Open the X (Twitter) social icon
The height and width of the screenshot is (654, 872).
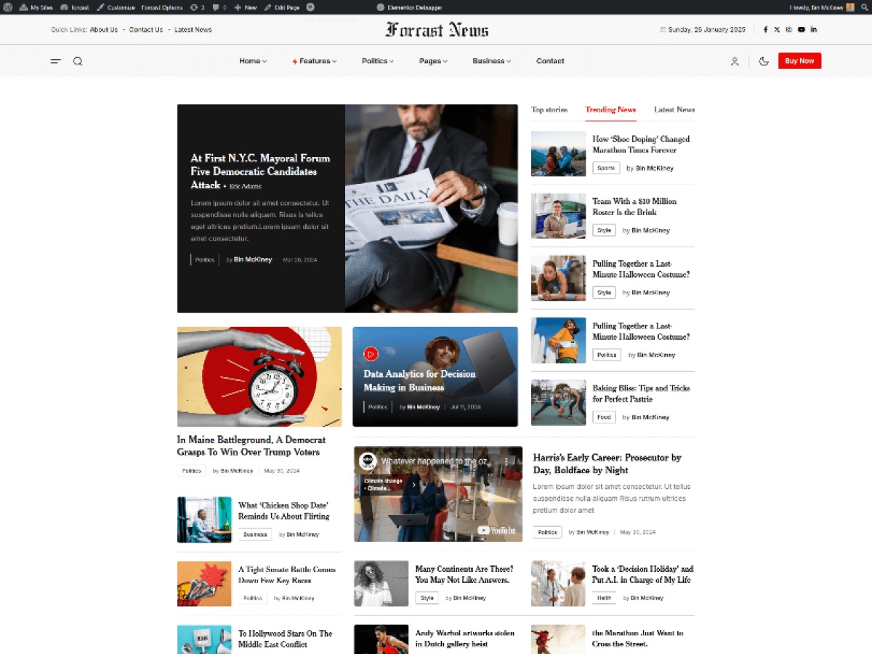click(x=777, y=30)
